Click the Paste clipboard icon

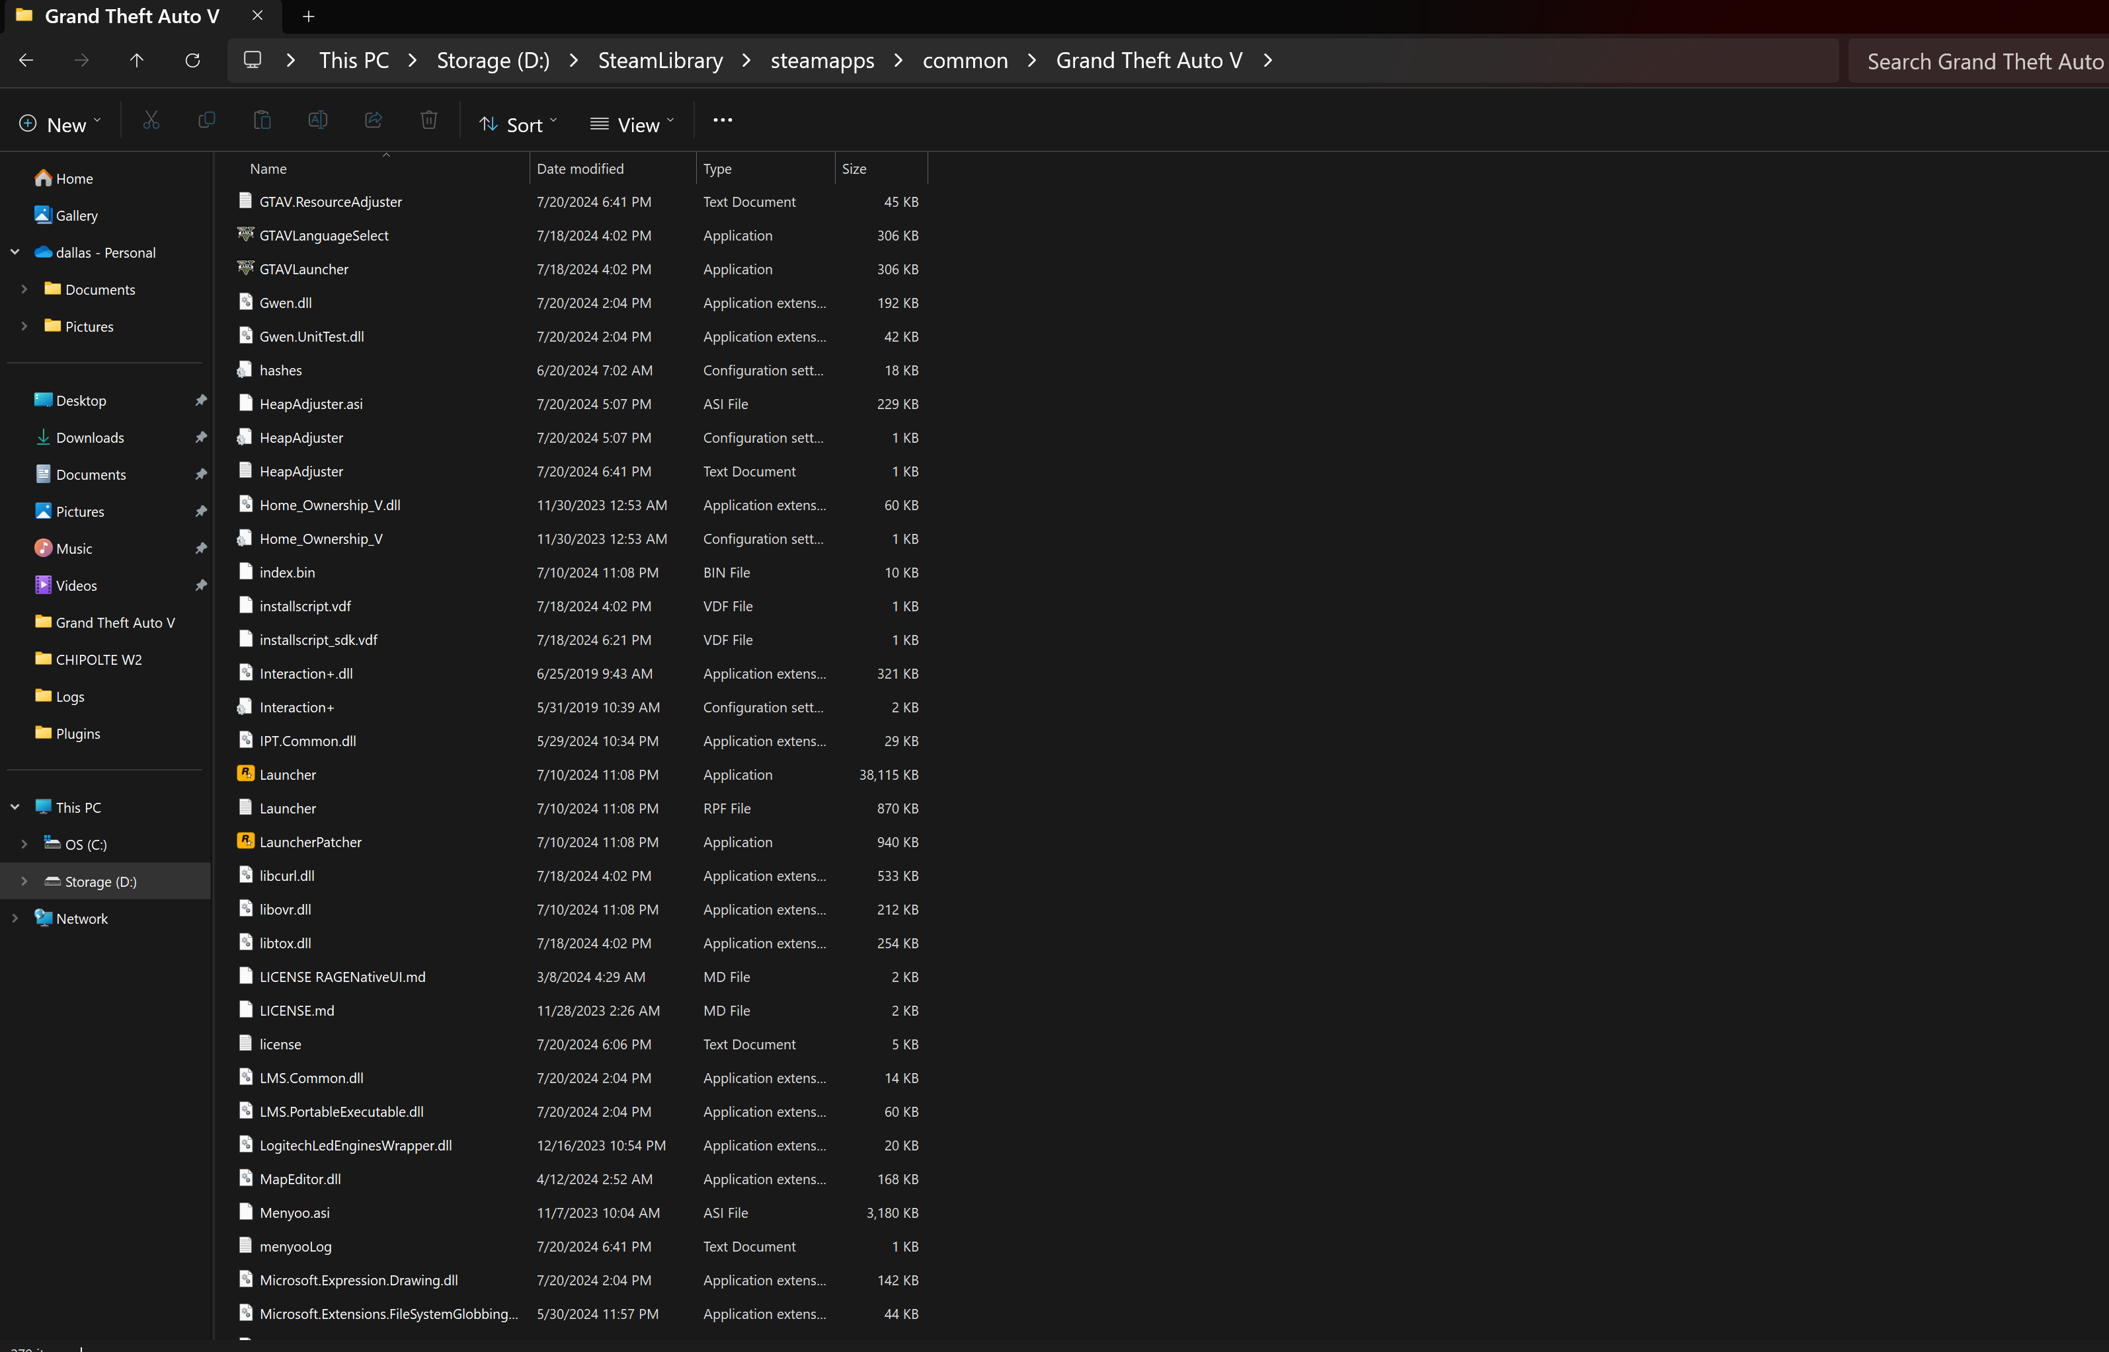pyautogui.click(x=262, y=120)
